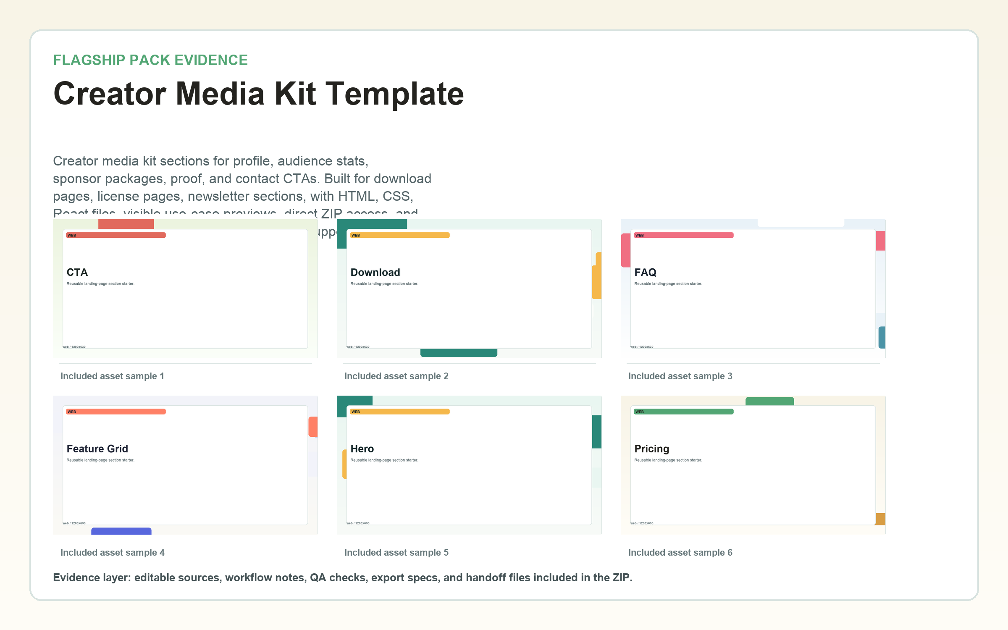Open the CTA asset sample thumbnail
The width and height of the screenshot is (1008, 630).
(185, 289)
